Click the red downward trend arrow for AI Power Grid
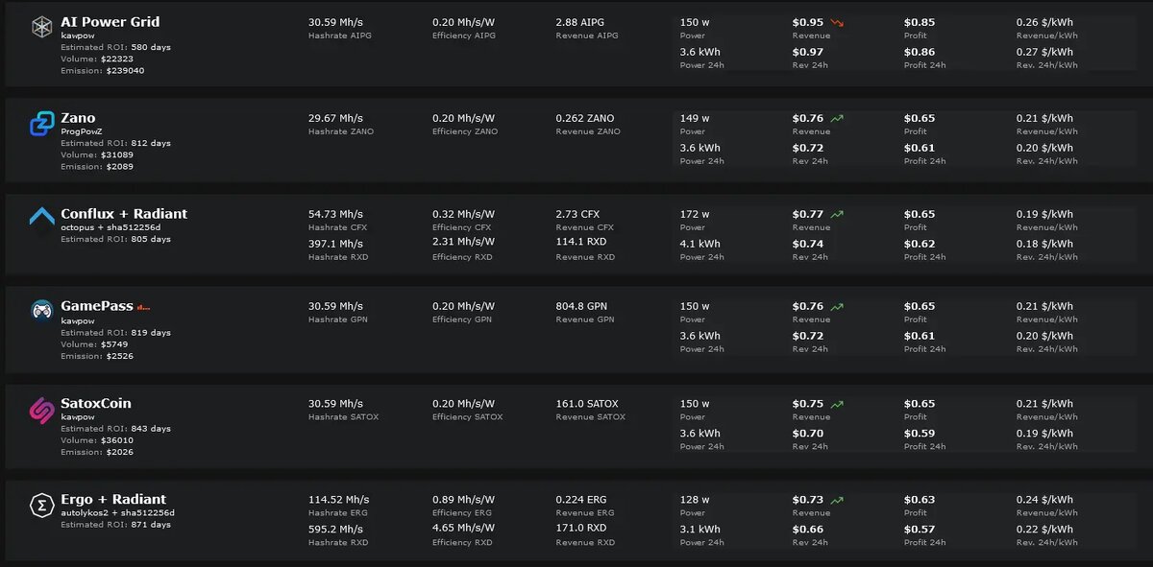1153x567 pixels. point(838,22)
